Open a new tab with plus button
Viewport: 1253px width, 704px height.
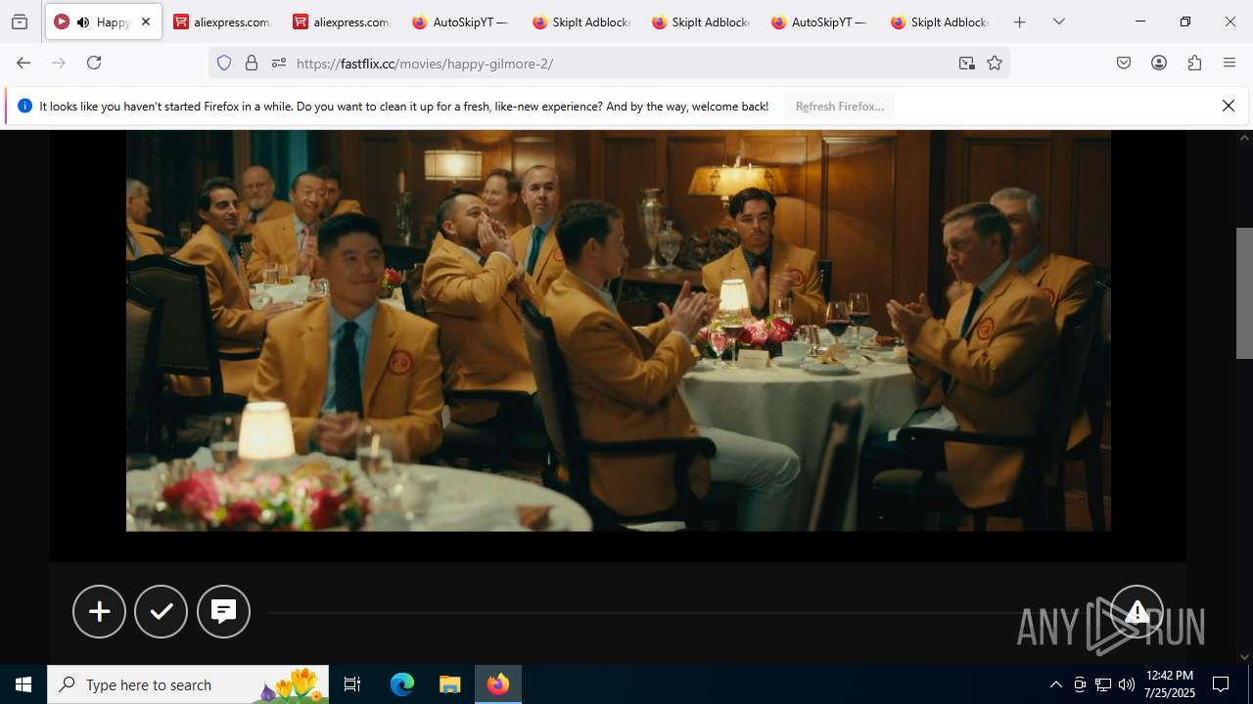click(x=1019, y=22)
